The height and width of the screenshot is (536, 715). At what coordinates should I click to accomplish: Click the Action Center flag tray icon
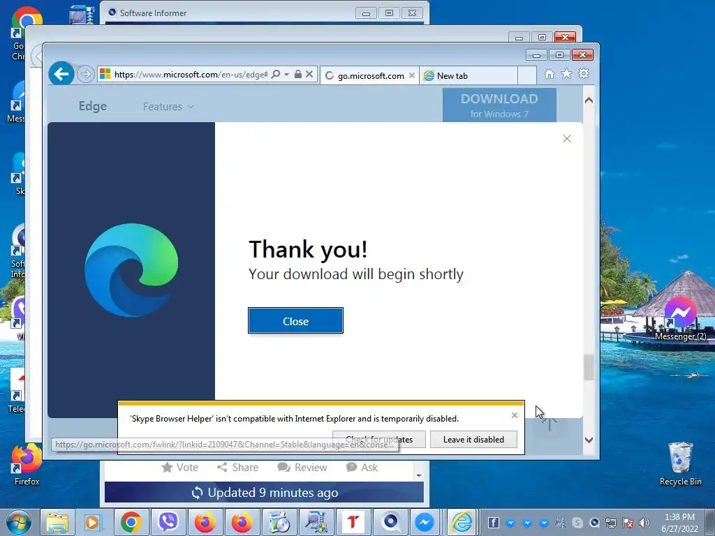[628, 523]
